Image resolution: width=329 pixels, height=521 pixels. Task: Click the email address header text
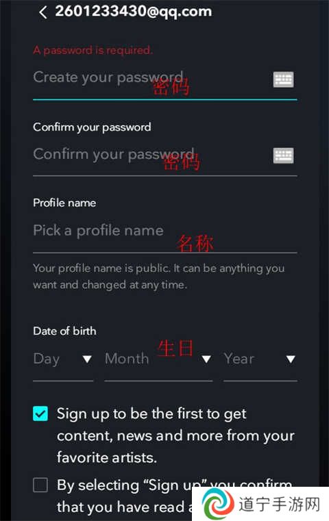[x=134, y=12]
